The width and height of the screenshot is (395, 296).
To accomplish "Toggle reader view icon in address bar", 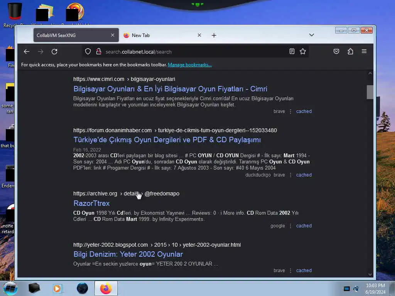I will [292, 52].
